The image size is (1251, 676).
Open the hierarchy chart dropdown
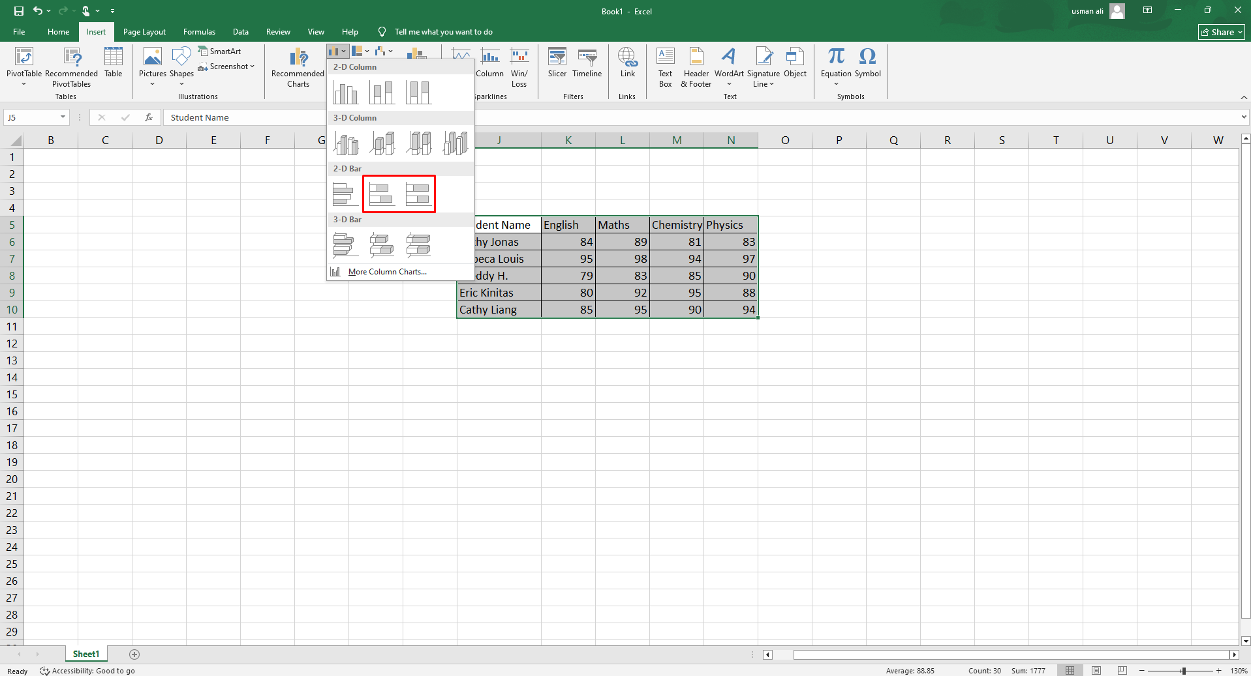360,51
